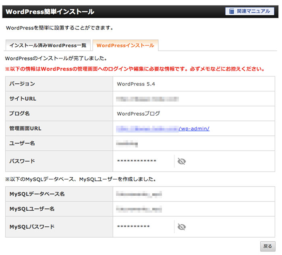Click the バージョン row label

22,84
